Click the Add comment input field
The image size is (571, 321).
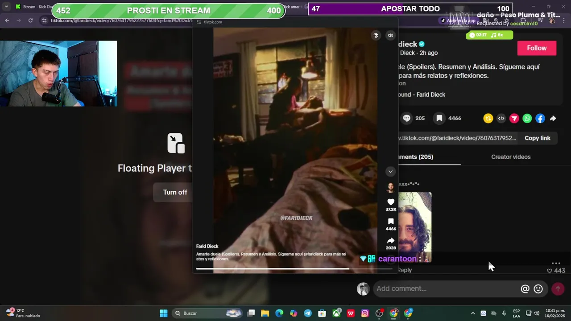pos(446,288)
